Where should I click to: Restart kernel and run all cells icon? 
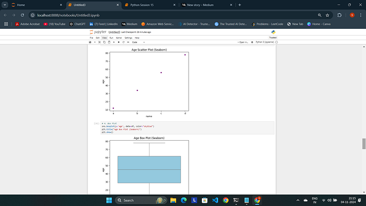[128, 42]
